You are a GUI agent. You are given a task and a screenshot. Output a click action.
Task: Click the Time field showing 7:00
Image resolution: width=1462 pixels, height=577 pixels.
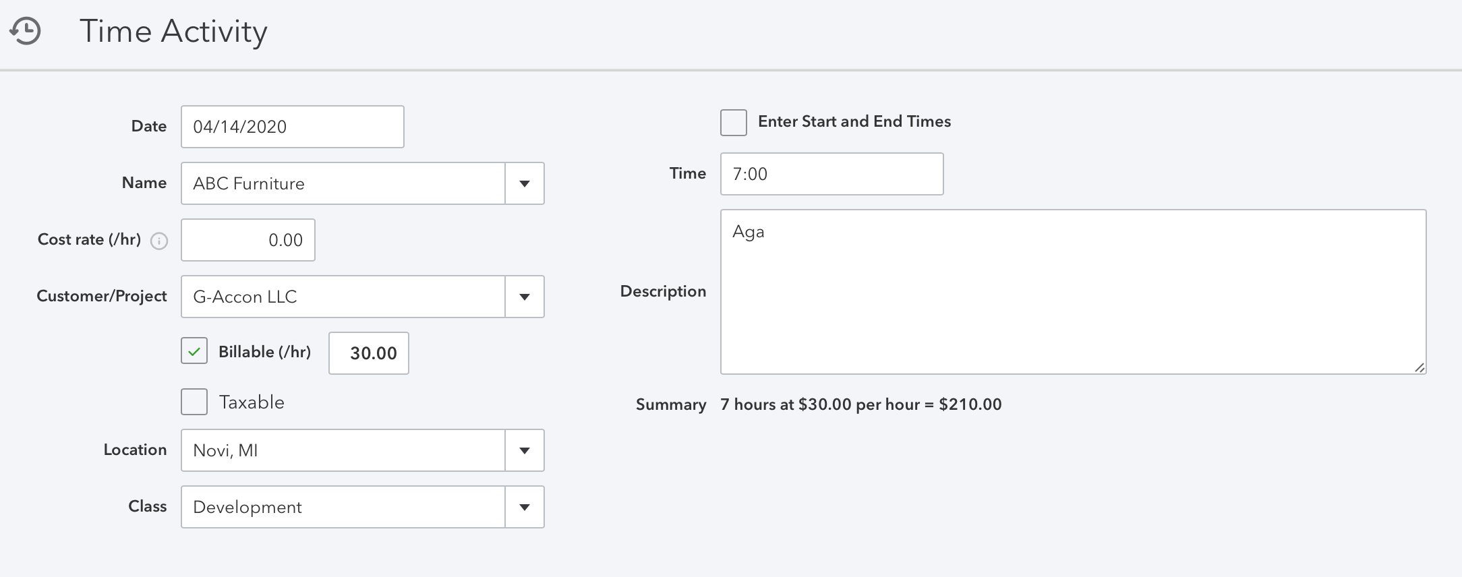click(831, 174)
